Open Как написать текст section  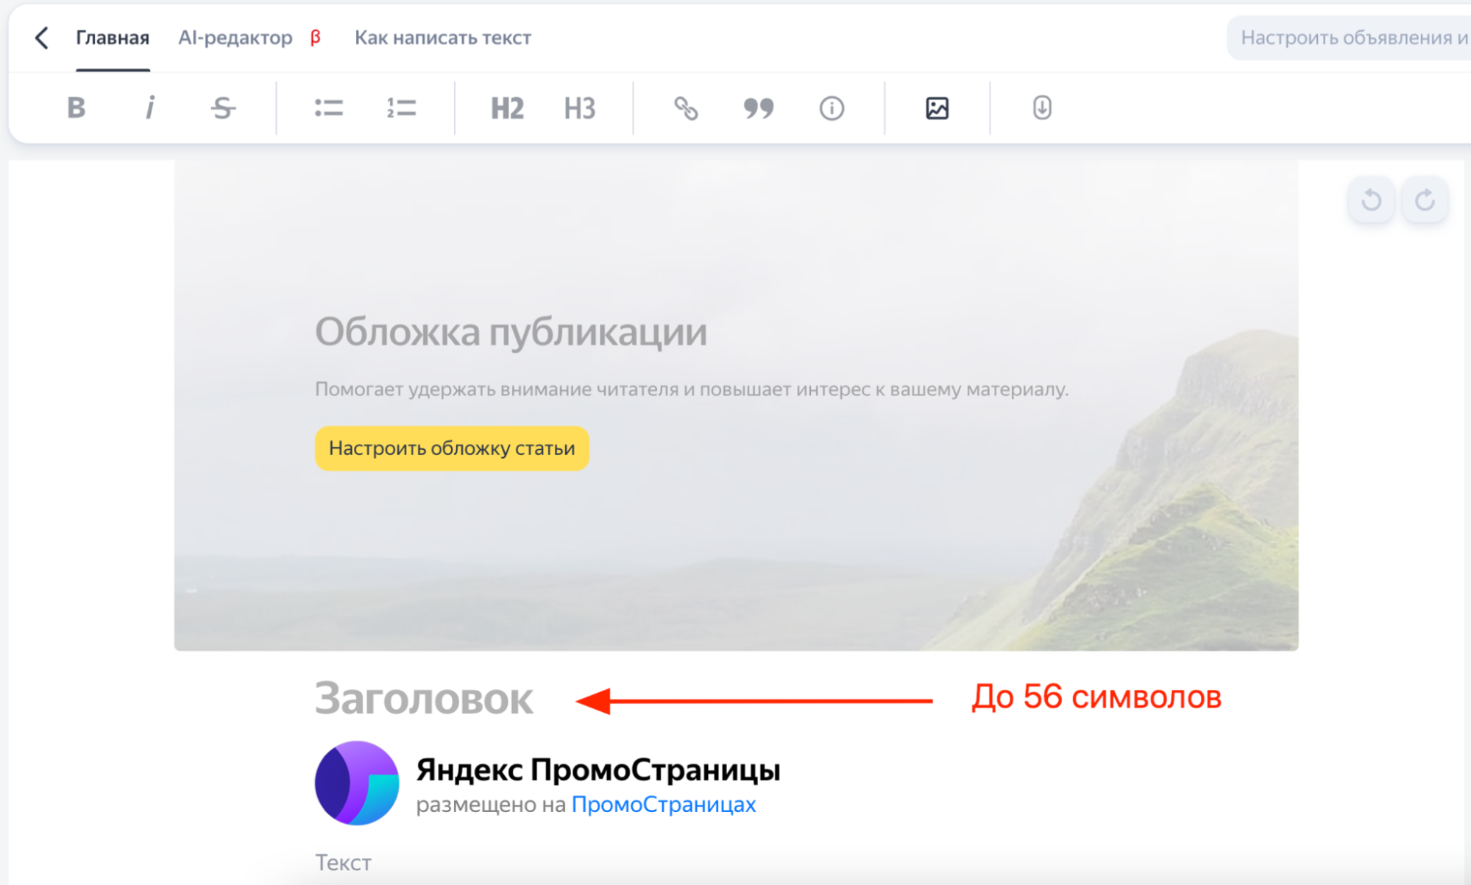442,38
